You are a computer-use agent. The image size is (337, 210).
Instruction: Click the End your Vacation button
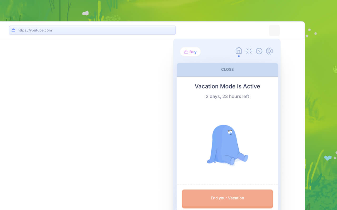[x=227, y=198]
